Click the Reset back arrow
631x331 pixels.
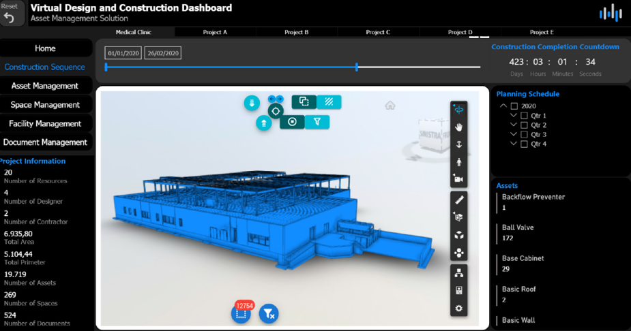click(x=10, y=14)
